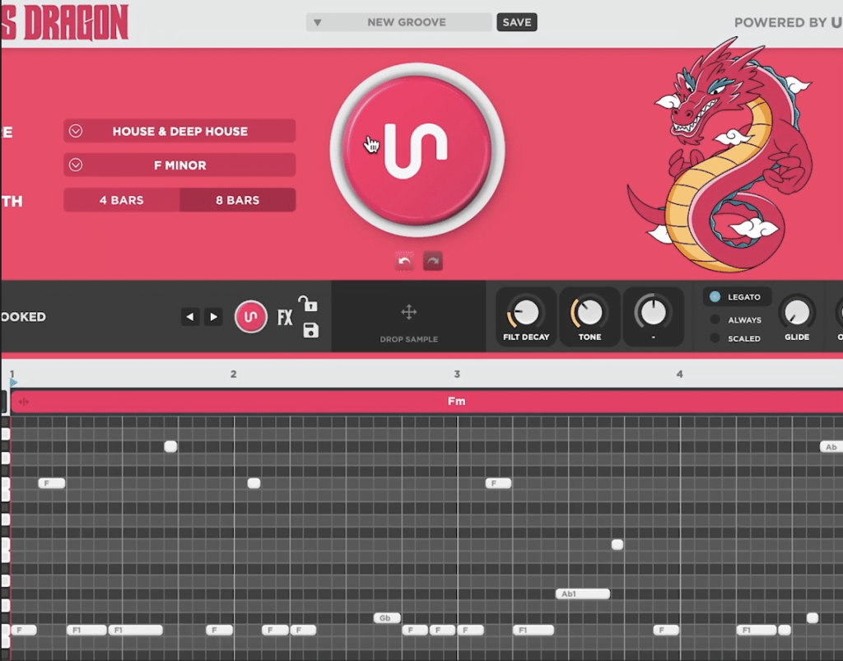843x661 pixels.
Task: Open the HOUSE & DEEP HOUSE genre dropdown
Action: pyautogui.click(x=179, y=131)
